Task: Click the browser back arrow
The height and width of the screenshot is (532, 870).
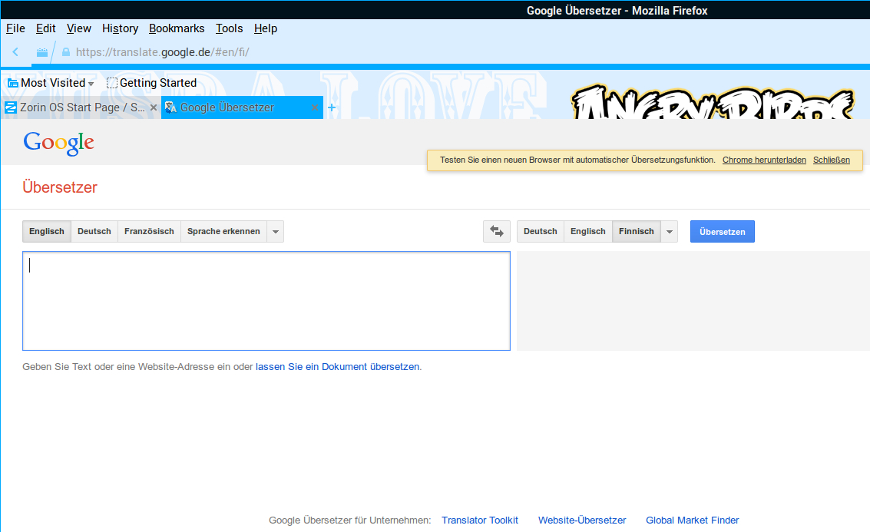Action: click(x=15, y=52)
